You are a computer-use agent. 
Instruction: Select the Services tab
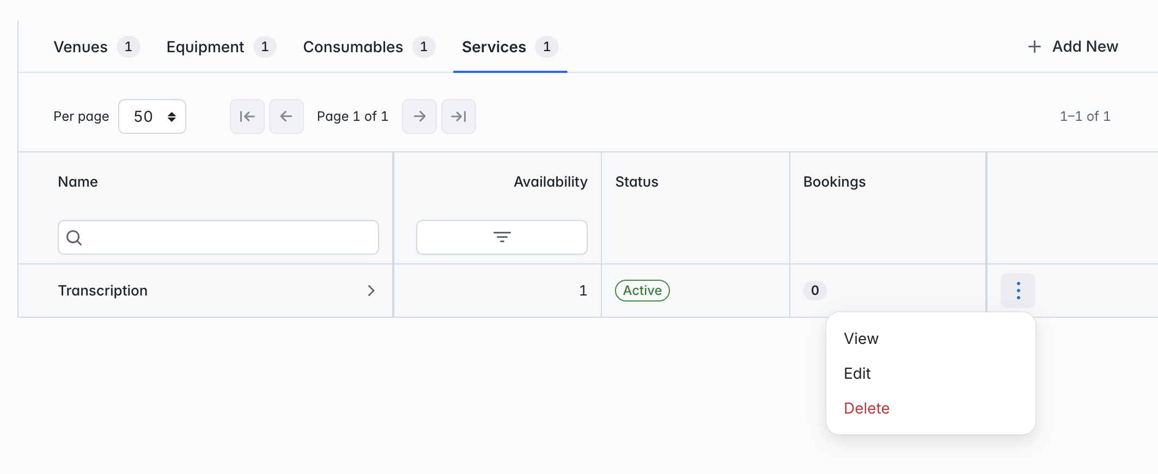[x=510, y=47]
